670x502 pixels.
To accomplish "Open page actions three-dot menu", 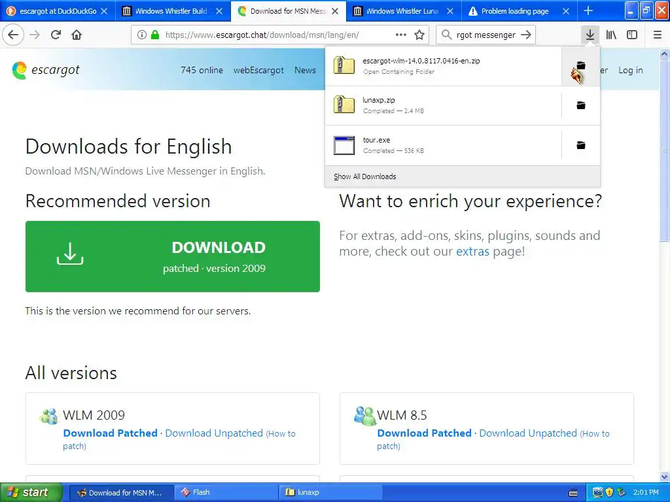I will click(x=401, y=35).
